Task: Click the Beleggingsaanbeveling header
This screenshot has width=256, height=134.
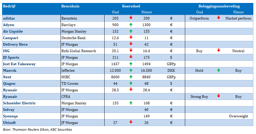Action: tap(219, 6)
